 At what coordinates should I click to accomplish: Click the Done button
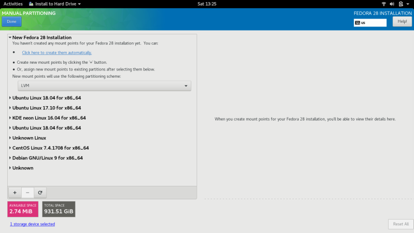click(x=11, y=22)
